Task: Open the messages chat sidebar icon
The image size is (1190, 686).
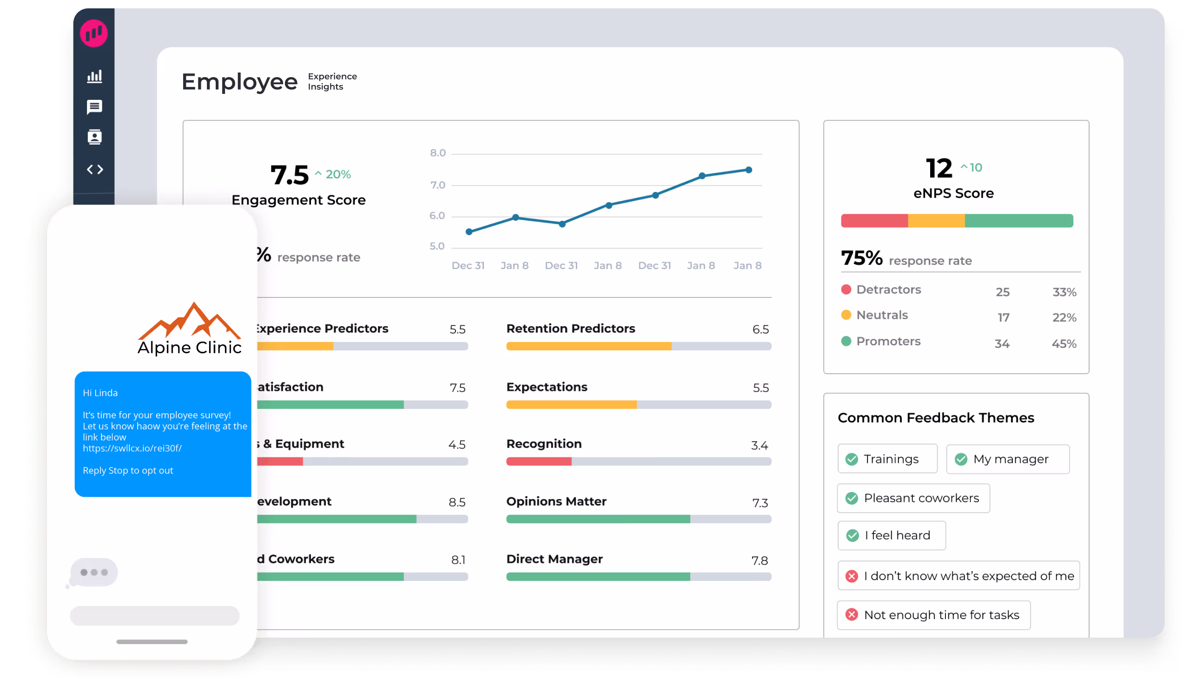Action: pos(95,107)
